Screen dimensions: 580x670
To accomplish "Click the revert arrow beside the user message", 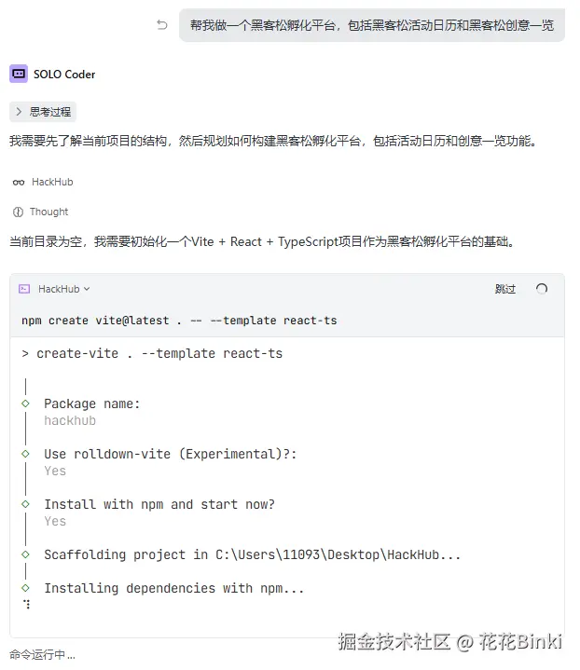I will point(162,25).
